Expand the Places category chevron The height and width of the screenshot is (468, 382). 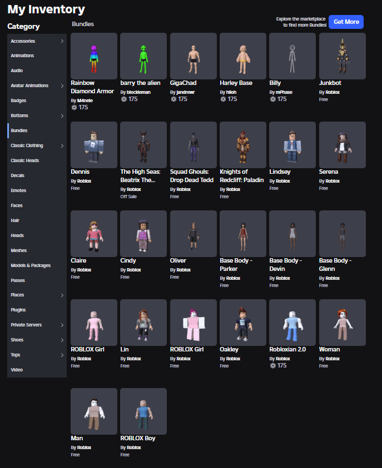pos(62,295)
